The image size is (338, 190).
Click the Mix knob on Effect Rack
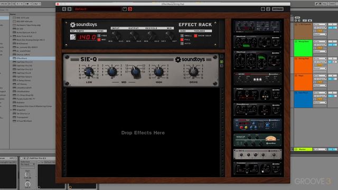(x=170, y=35)
